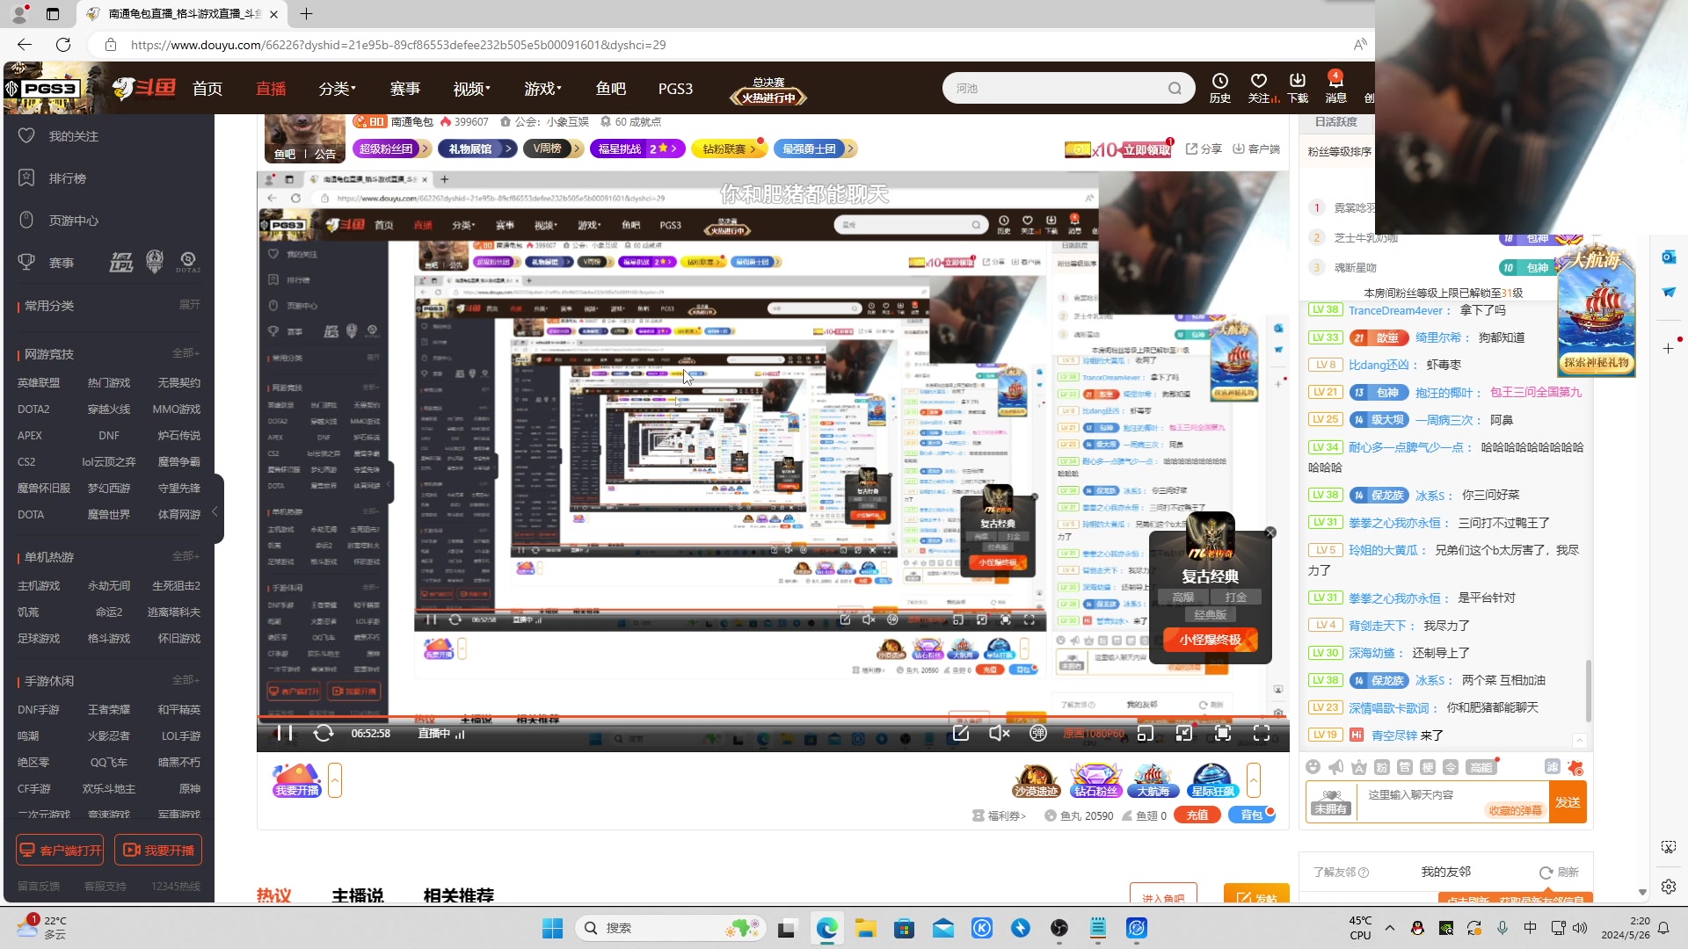The width and height of the screenshot is (1688, 949).
Task: Expand the 分类 navigation dropdown
Action: pos(338,88)
